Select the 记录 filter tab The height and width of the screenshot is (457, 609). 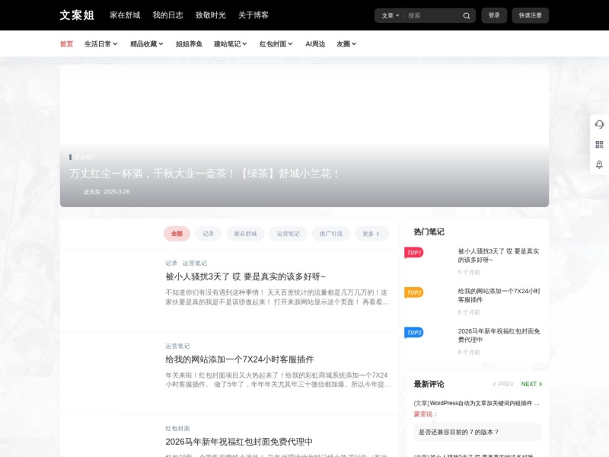pyautogui.click(x=208, y=234)
